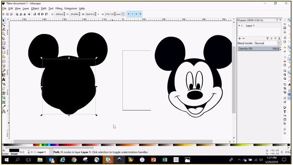Click lower layer to bottom button in Layers panel
This screenshot has width=293, height=165.
click(x=279, y=38)
